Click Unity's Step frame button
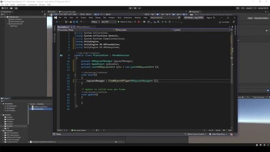Viewport: 270px width, 152px height. [140, 8]
